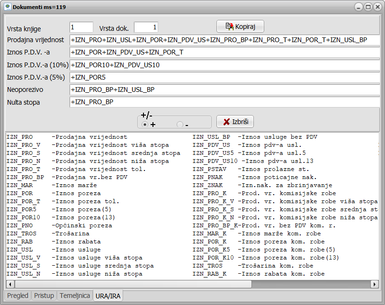Click the Vrsta dok. input field
The image size is (385, 305).
(x=146, y=27)
